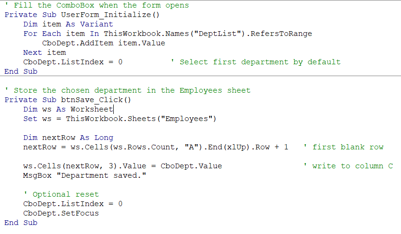
Task: Click the line "Set ws = ThisWorkbook.Sheets("Employees")"
Action: [120, 119]
